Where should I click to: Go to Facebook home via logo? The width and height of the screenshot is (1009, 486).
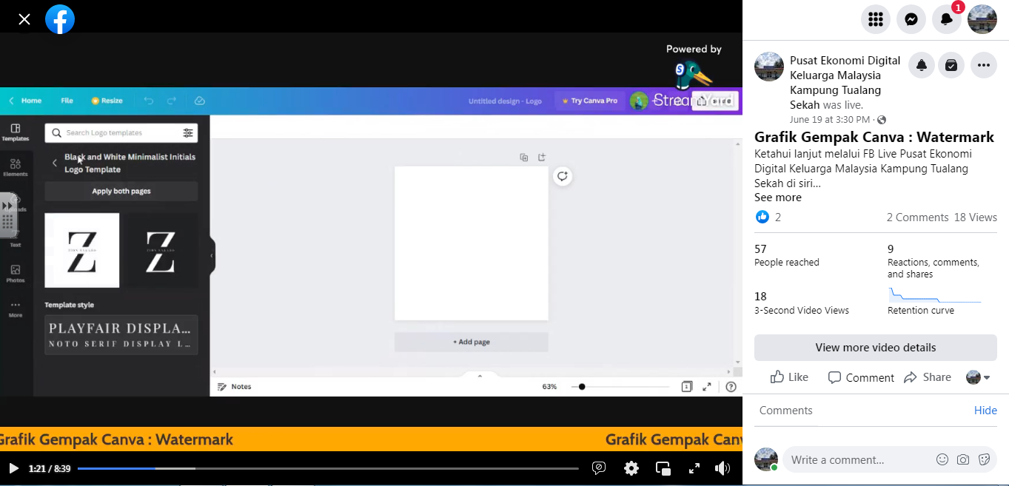[60, 19]
